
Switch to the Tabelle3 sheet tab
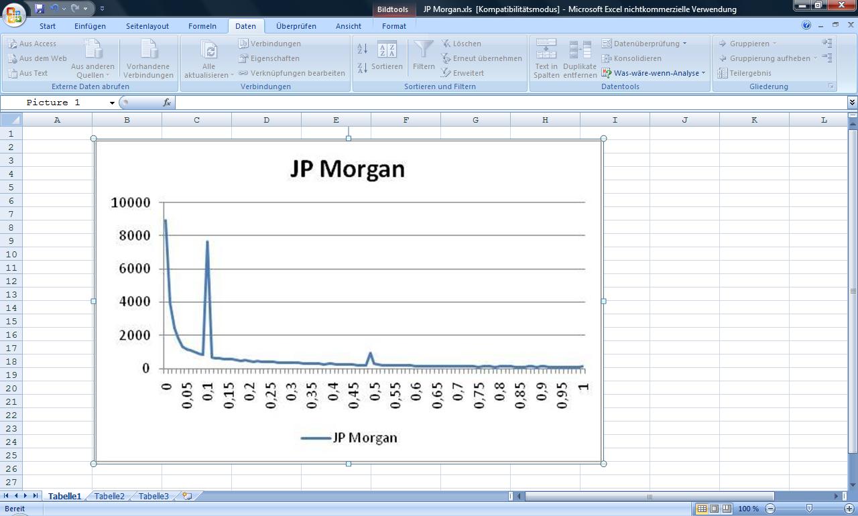click(x=154, y=497)
